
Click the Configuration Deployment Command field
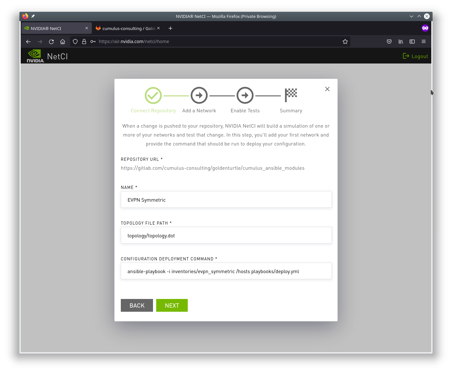pyautogui.click(x=226, y=271)
